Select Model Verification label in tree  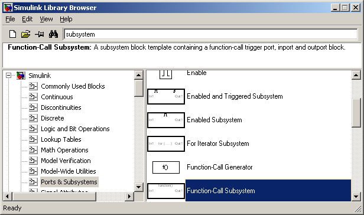pyautogui.click(x=66, y=161)
